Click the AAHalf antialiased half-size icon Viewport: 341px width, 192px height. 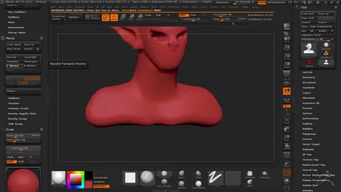point(287,65)
